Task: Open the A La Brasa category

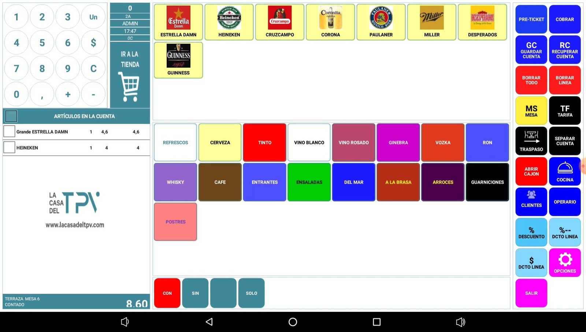Action: [x=398, y=182]
